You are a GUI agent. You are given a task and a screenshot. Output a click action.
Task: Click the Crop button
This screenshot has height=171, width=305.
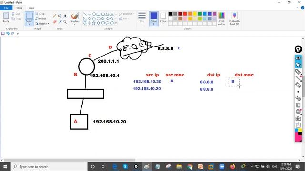[40, 14]
